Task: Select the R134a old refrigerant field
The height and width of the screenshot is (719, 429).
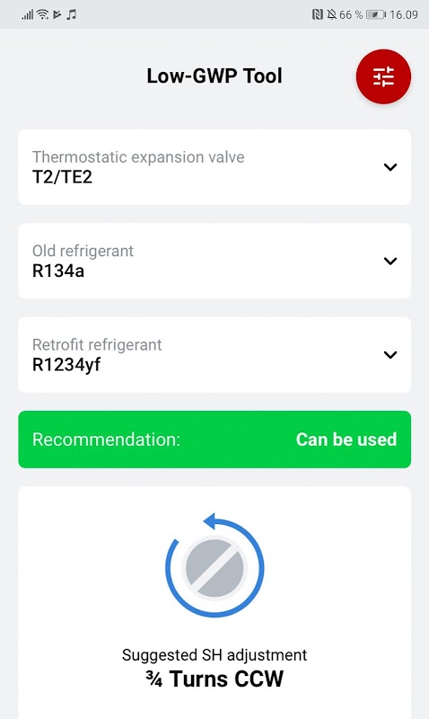Action: coord(214,261)
